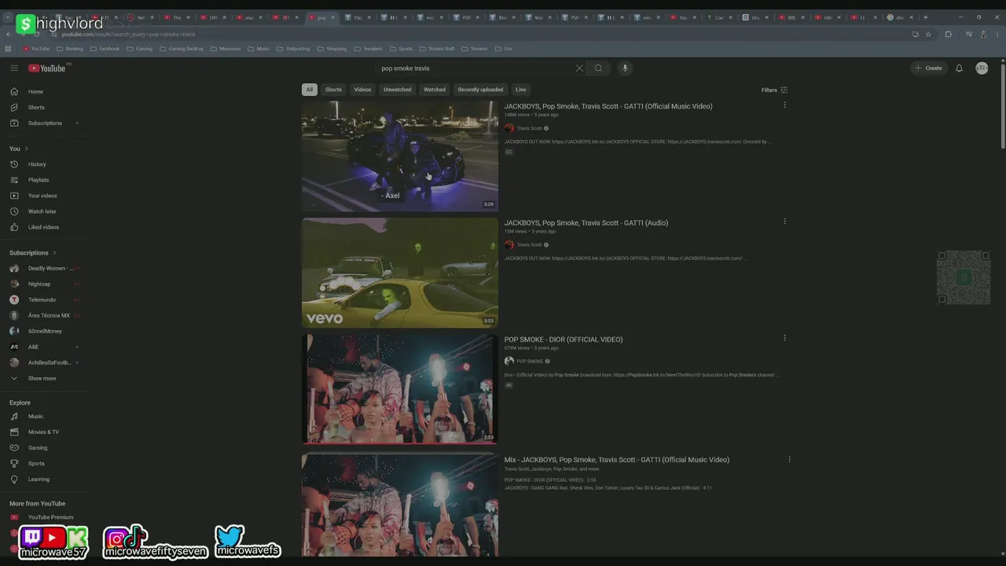Image resolution: width=1006 pixels, height=566 pixels.
Task: Select the Shorts filter chip
Action: (x=333, y=90)
